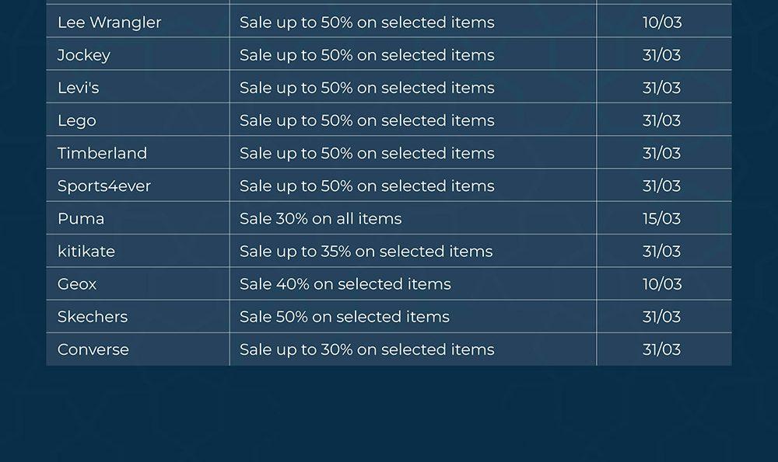Select the Sports4ever brand cell
Screen dimensions: 778x462
tap(104, 186)
